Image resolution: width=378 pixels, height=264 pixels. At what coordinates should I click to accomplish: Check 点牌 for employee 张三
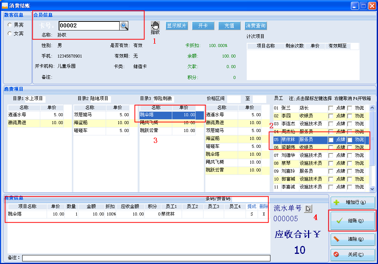(331, 108)
